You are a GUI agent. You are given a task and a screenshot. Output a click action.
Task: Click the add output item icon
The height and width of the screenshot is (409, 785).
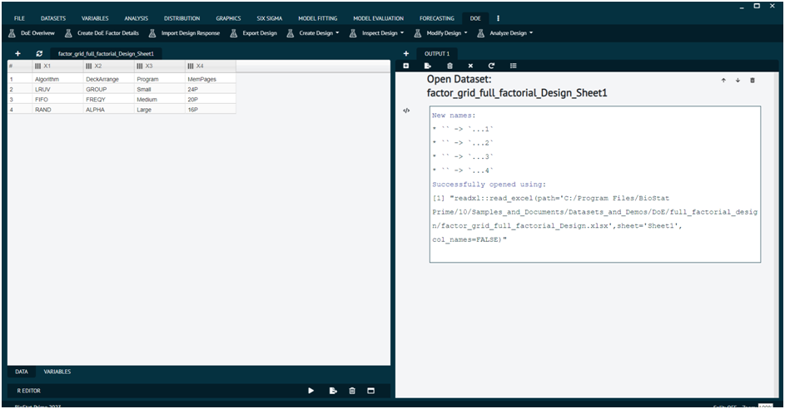pyautogui.click(x=406, y=66)
